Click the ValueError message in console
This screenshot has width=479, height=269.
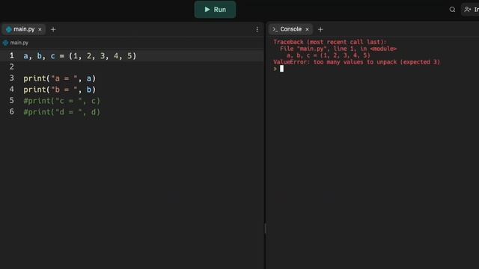pyautogui.click(x=356, y=62)
